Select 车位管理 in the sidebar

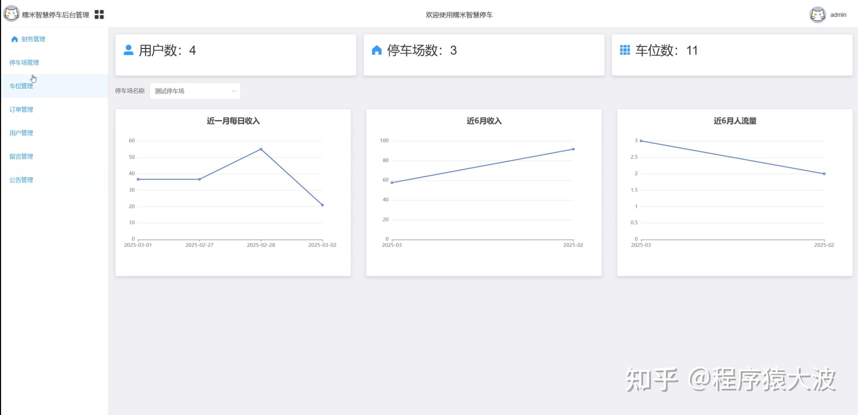coord(21,86)
